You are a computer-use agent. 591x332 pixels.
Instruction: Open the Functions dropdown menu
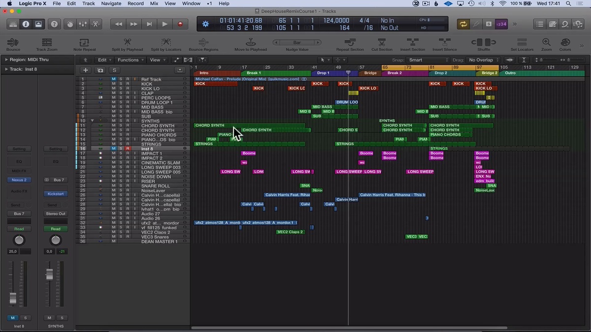click(131, 60)
